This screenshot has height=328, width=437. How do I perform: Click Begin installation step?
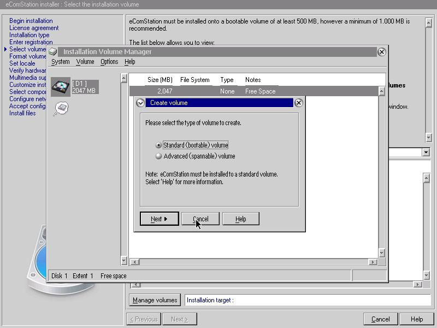(31, 21)
